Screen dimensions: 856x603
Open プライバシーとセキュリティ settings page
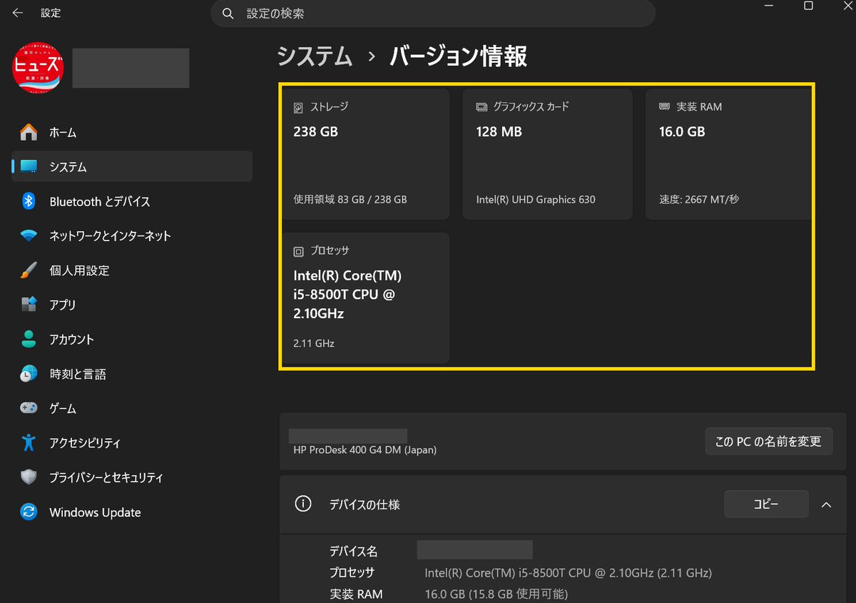point(132,477)
